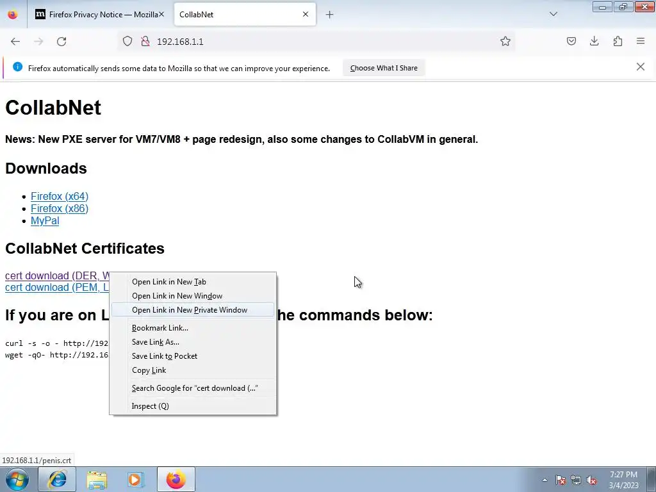Open Windows Explorer folder in taskbar
The height and width of the screenshot is (492, 656).
tap(97, 479)
